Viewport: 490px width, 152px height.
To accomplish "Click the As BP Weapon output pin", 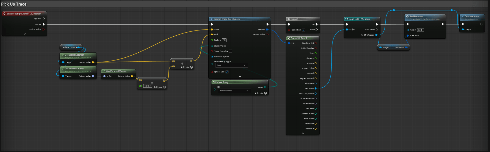I will tap(376, 35).
